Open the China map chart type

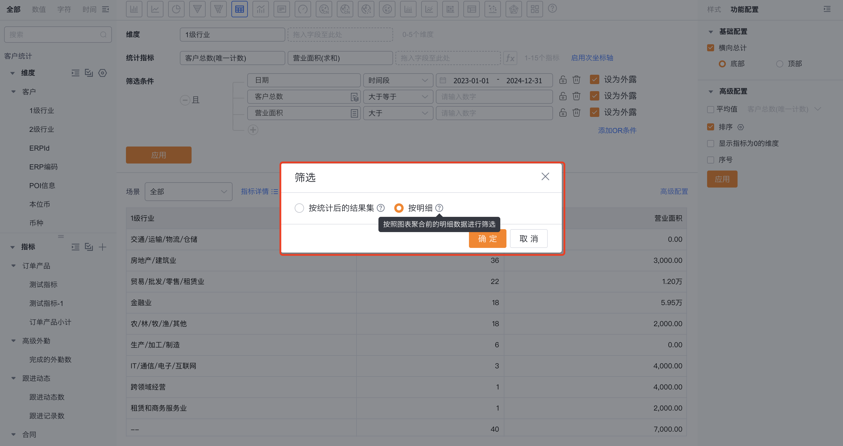point(324,9)
